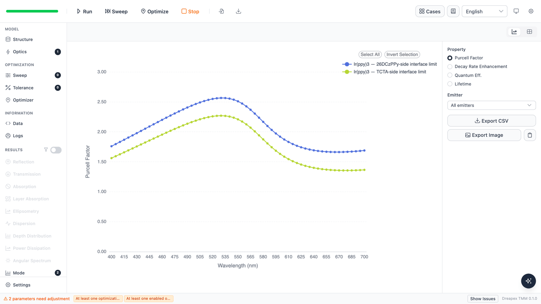Click the import file icon in toolbar

(221, 11)
